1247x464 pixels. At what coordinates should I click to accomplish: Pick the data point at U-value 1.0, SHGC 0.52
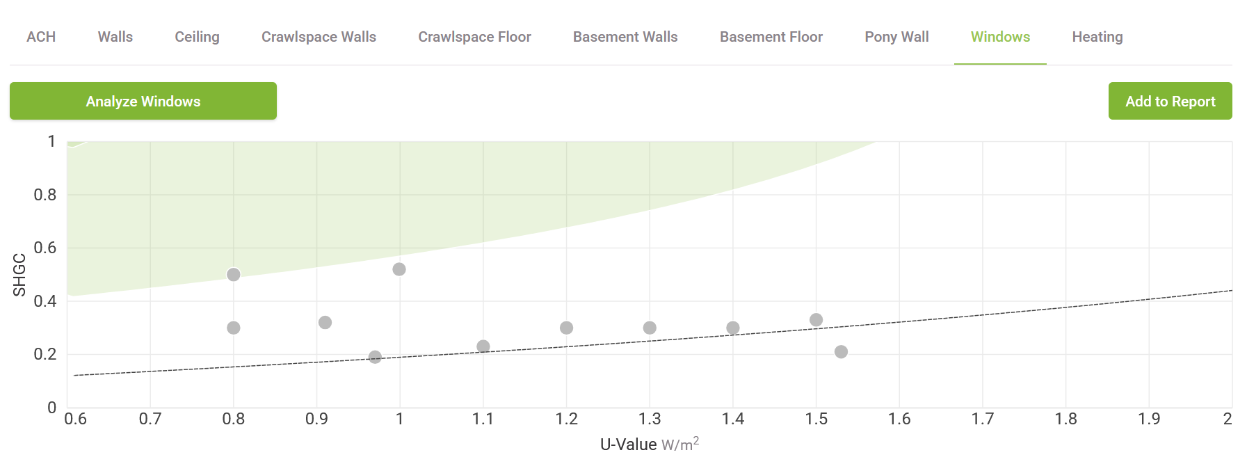399,269
